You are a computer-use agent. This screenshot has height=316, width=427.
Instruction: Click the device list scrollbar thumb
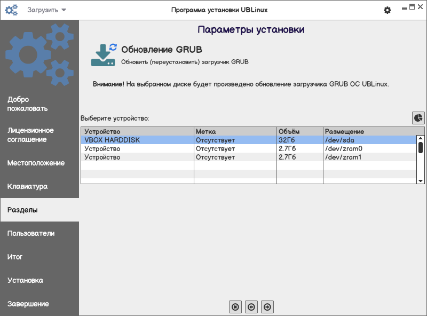421,147
